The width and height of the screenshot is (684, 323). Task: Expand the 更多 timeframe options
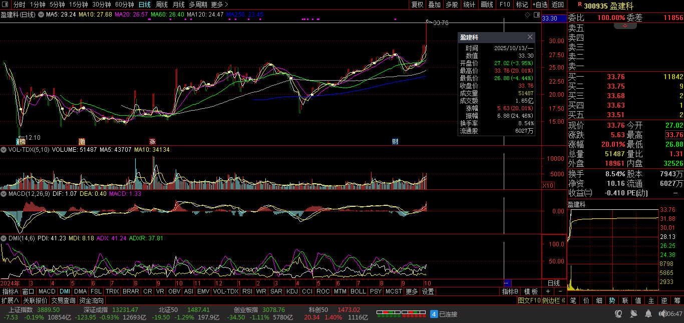pos(217,5)
